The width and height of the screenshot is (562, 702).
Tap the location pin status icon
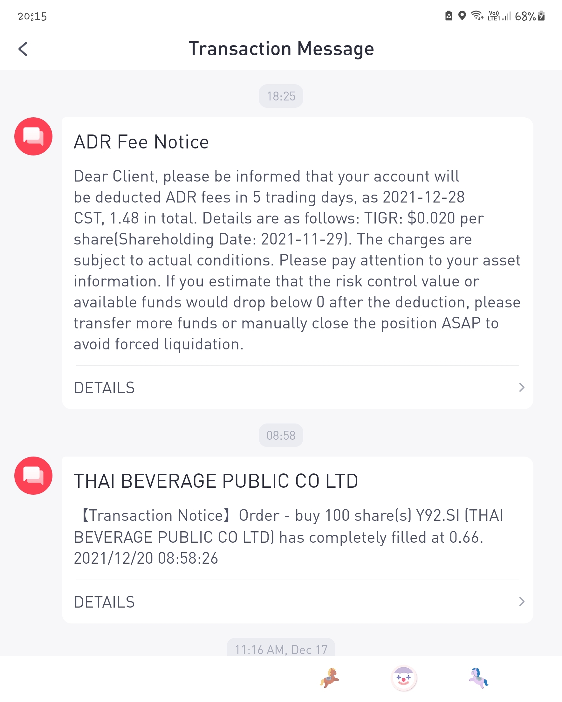click(x=462, y=16)
